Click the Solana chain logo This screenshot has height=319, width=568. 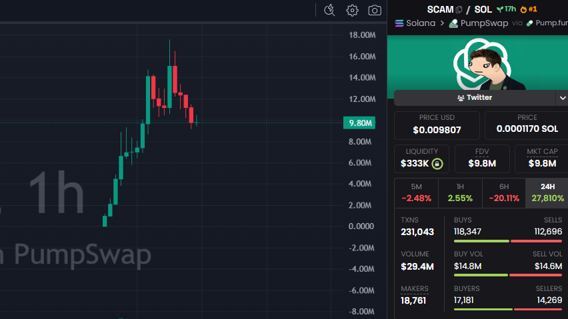(399, 23)
